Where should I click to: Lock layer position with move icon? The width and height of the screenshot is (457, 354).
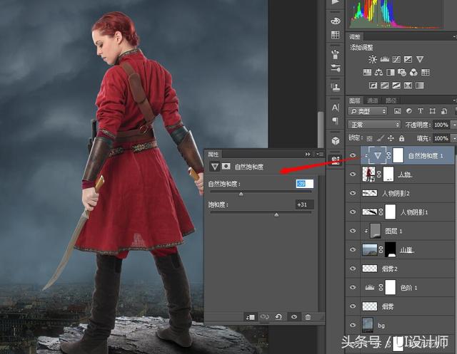coord(391,138)
